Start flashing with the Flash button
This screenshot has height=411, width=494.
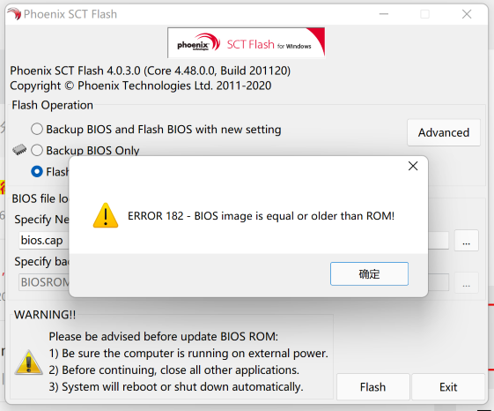373,387
